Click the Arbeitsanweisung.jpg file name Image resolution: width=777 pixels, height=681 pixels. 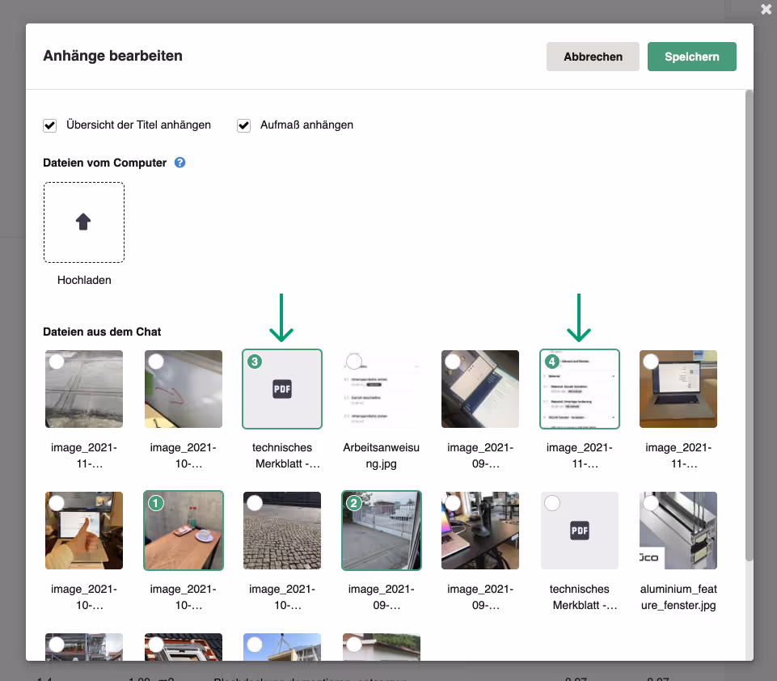pyautogui.click(x=381, y=455)
